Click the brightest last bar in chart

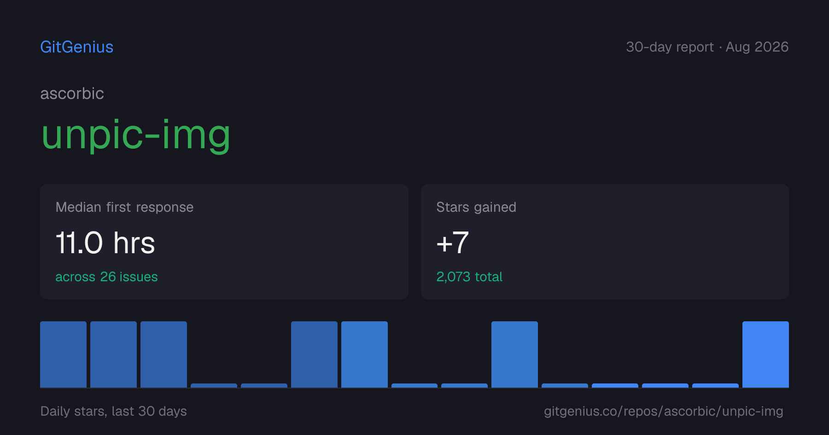point(765,354)
